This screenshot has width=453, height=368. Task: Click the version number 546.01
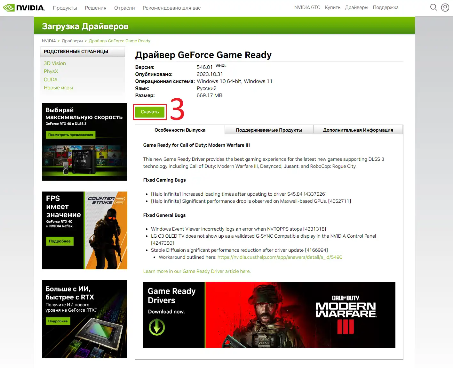204,67
